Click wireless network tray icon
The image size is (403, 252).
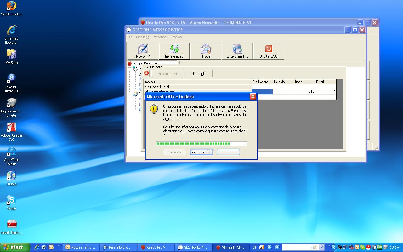coord(346,247)
